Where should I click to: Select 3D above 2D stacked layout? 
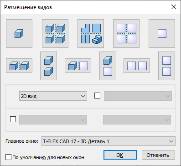[x=108, y=66]
